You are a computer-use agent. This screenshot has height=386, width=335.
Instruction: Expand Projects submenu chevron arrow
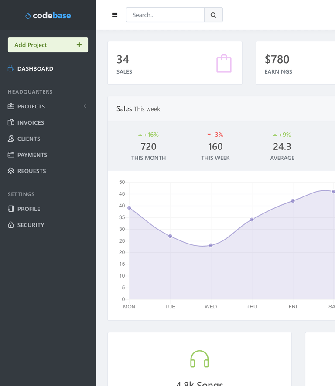tap(85, 106)
